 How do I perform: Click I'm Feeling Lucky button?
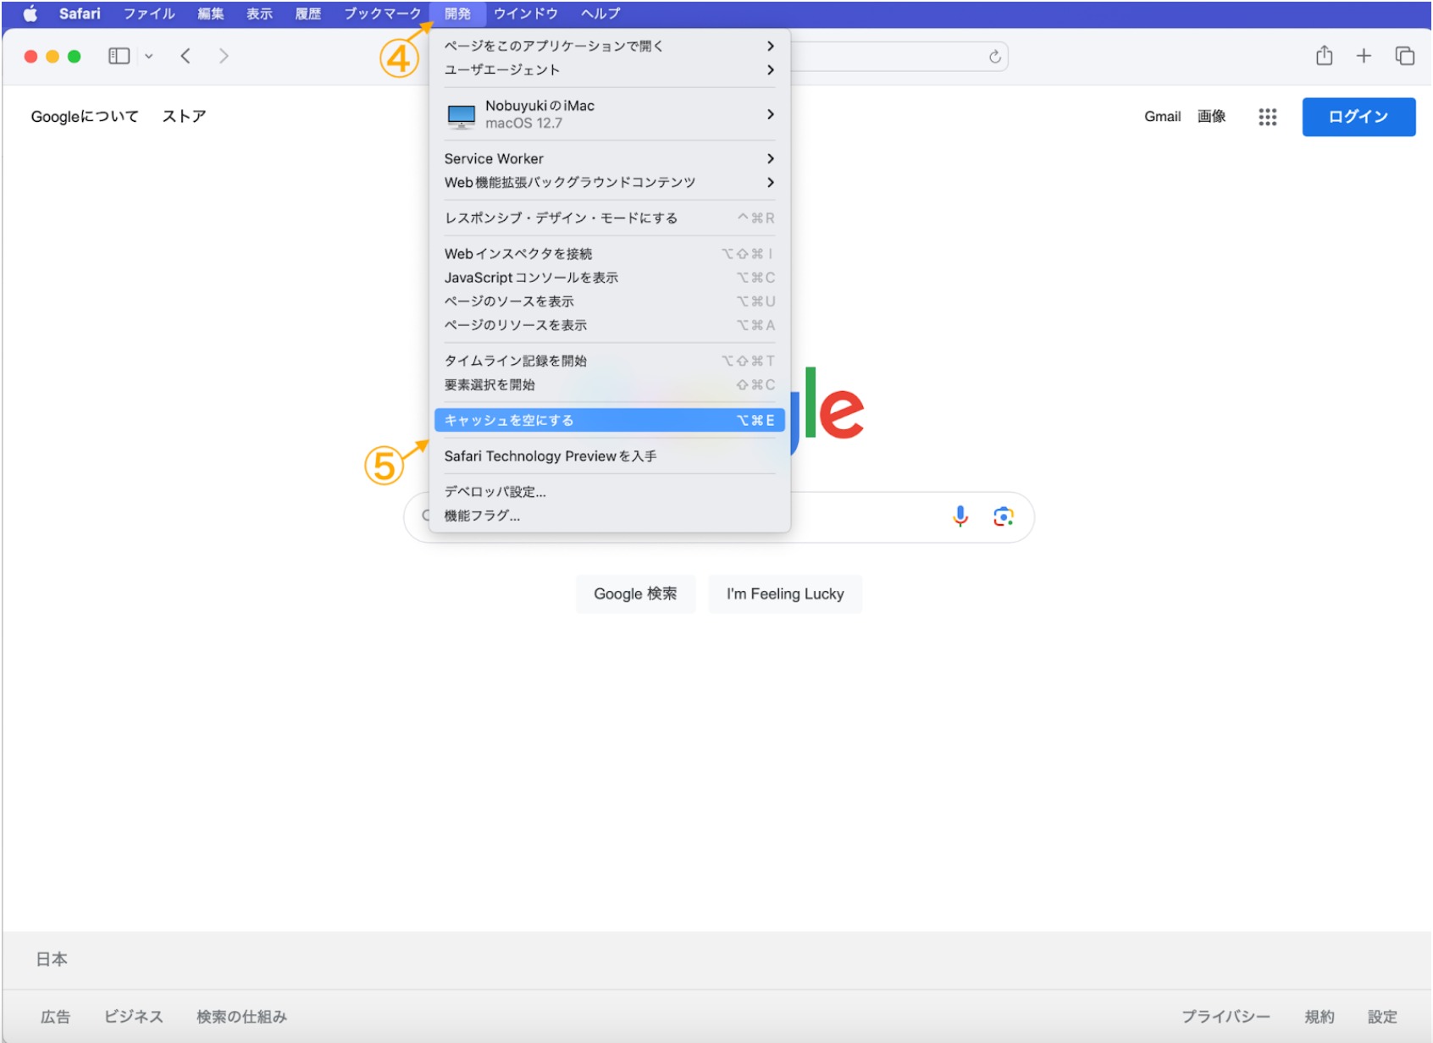[785, 593]
